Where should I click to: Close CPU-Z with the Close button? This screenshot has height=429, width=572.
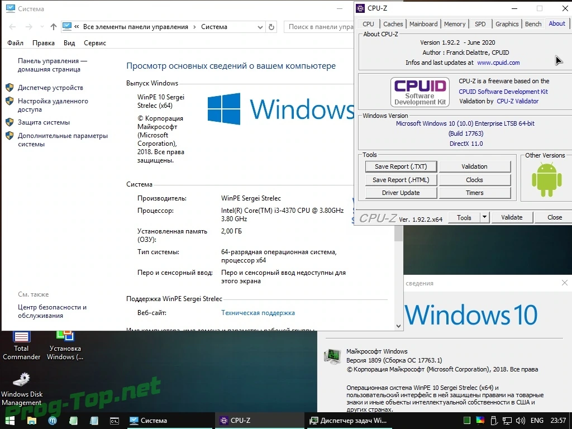click(555, 217)
